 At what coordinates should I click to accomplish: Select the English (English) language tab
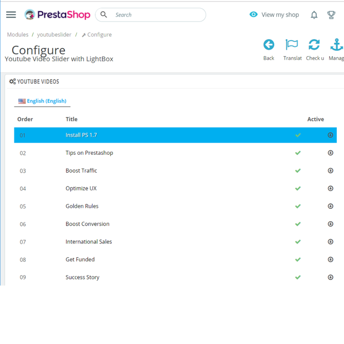click(43, 101)
